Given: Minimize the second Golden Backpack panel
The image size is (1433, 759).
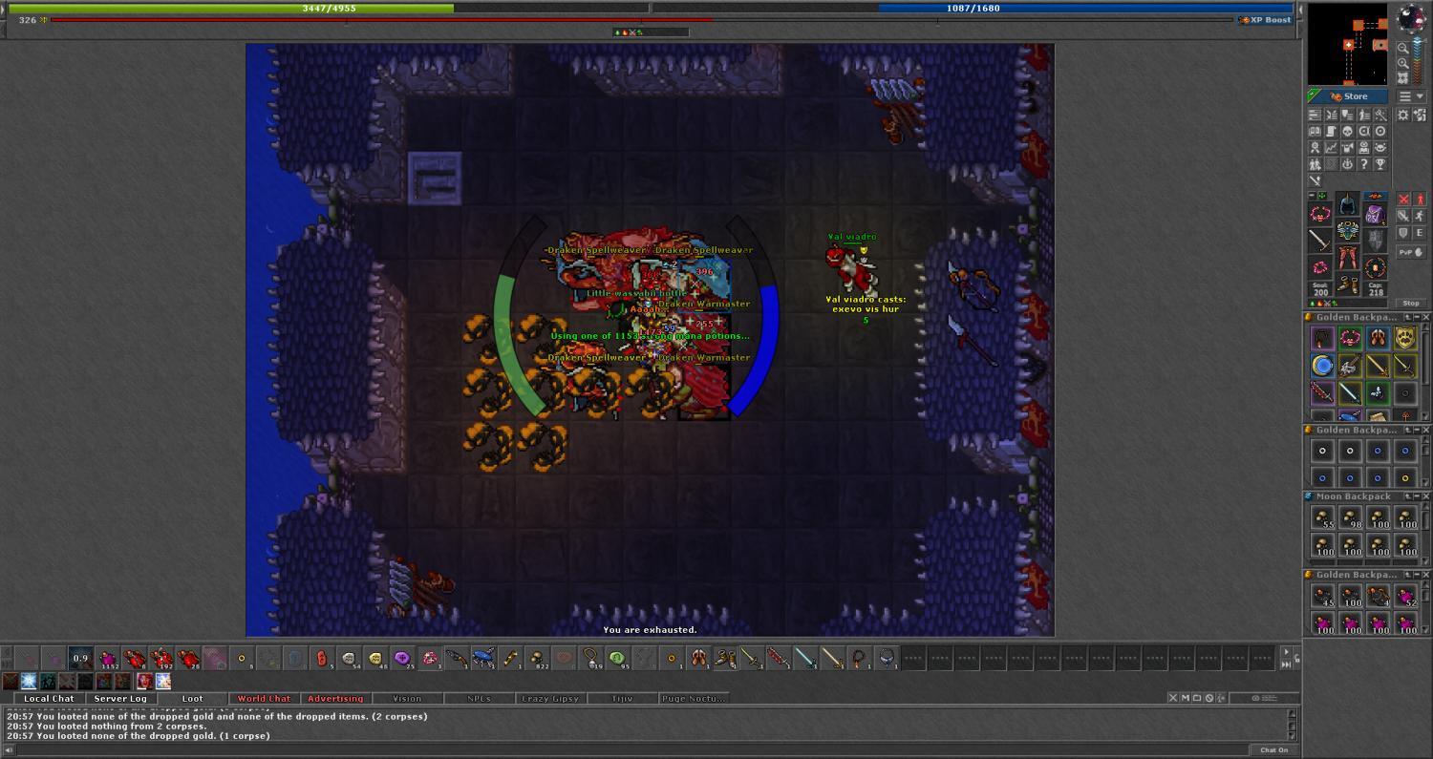Looking at the screenshot, I should coord(1417,430).
